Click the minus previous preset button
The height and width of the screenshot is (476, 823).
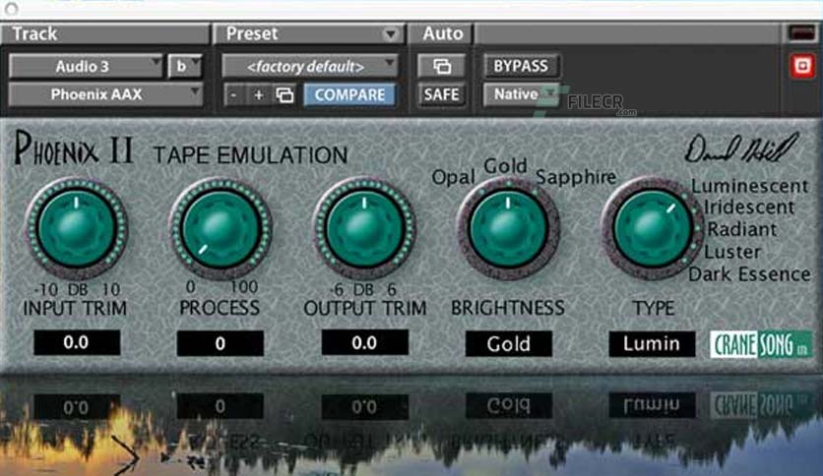click(233, 94)
